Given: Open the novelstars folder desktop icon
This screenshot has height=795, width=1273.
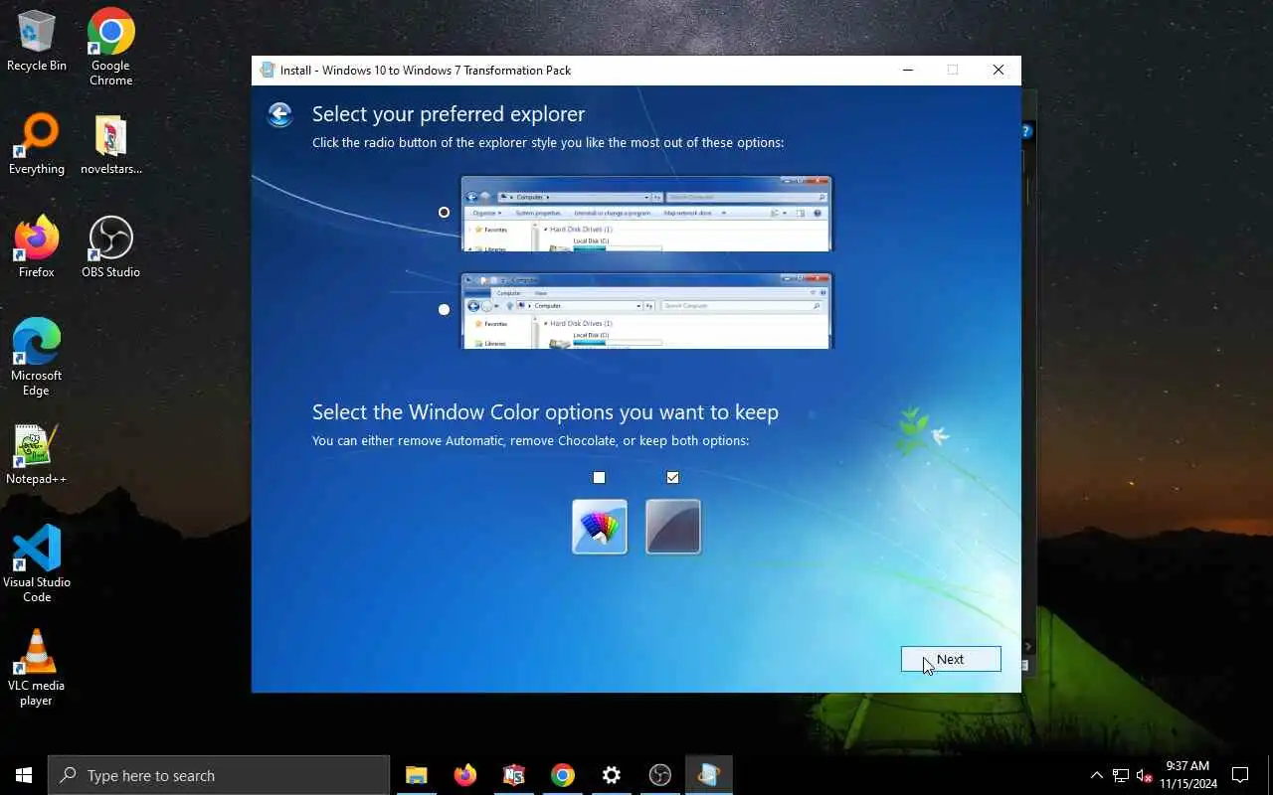Looking at the screenshot, I should [x=110, y=144].
